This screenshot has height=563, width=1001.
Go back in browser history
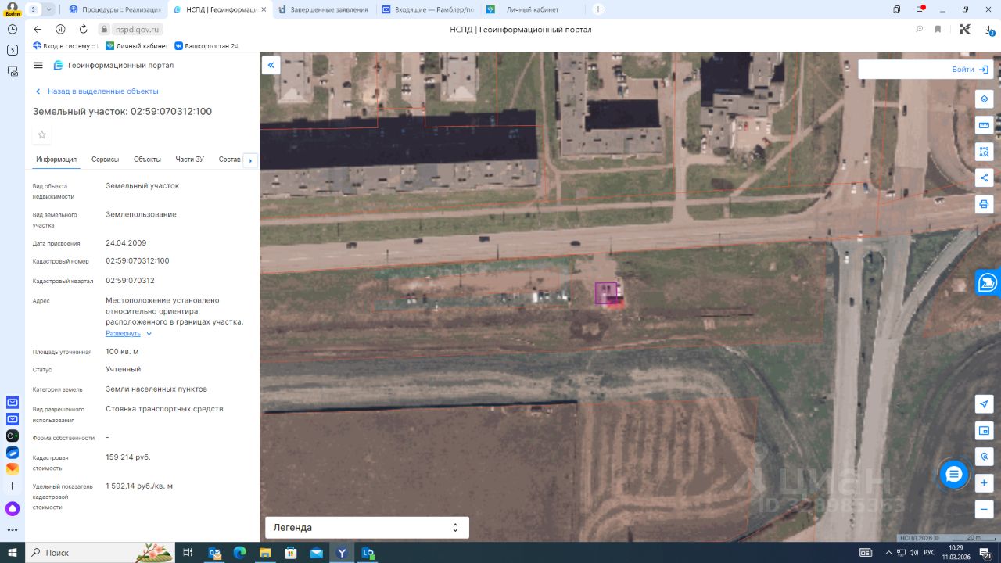point(37,29)
